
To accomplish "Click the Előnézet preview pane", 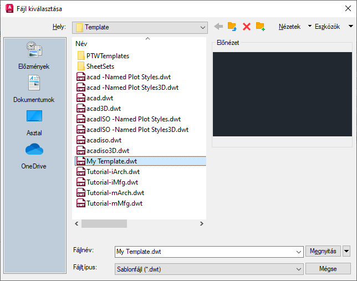I will [282, 94].
